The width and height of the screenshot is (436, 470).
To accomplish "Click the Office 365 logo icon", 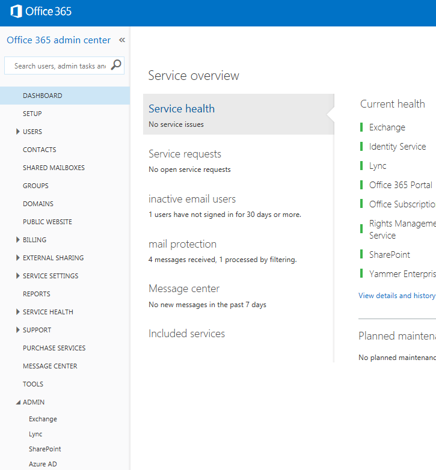I will pyautogui.click(x=16, y=11).
